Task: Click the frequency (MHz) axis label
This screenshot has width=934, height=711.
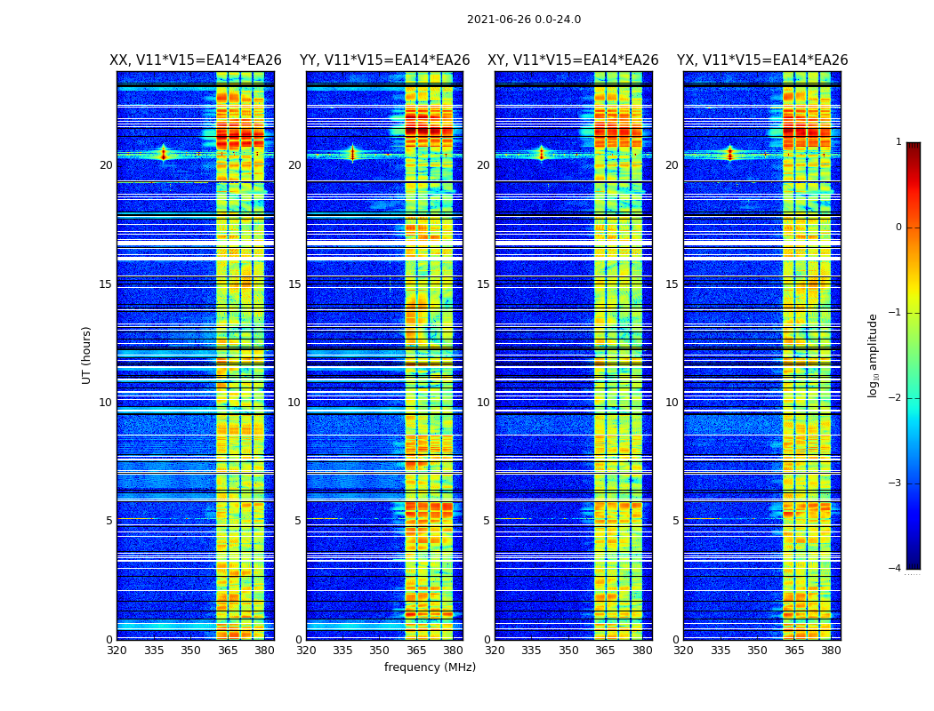Action: pyautogui.click(x=430, y=667)
